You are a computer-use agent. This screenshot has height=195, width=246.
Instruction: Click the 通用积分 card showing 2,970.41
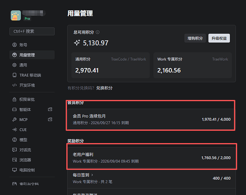[110, 65]
